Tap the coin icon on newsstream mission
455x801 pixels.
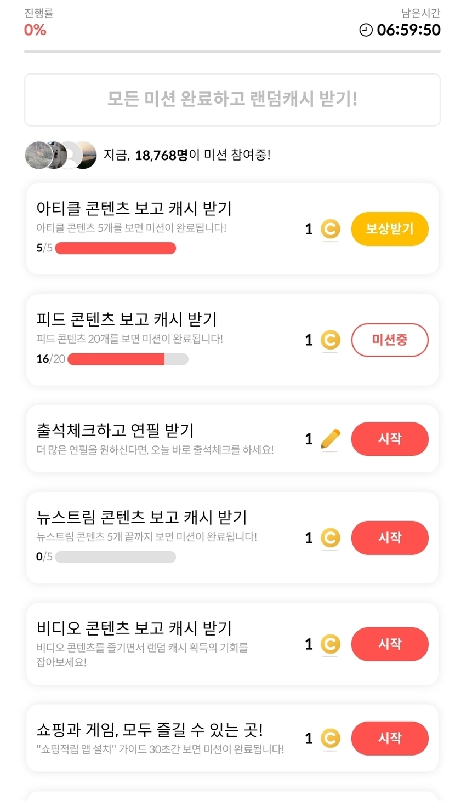pos(330,538)
